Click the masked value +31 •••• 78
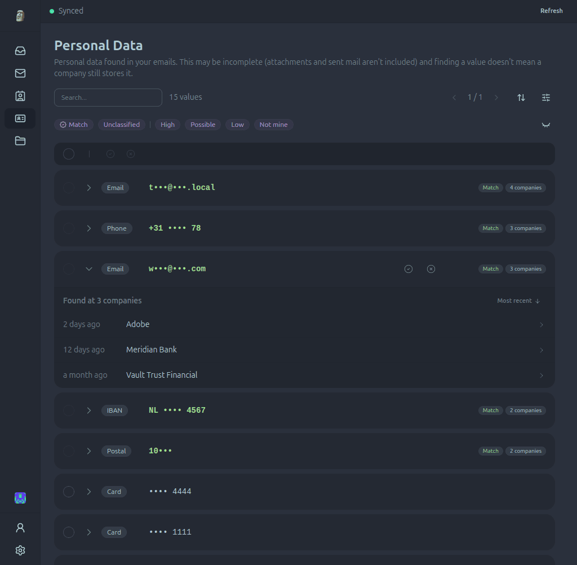The image size is (577, 565). tap(175, 228)
